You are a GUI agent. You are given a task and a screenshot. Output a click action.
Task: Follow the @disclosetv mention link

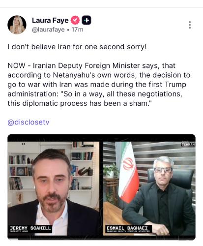pyautogui.click(x=29, y=122)
